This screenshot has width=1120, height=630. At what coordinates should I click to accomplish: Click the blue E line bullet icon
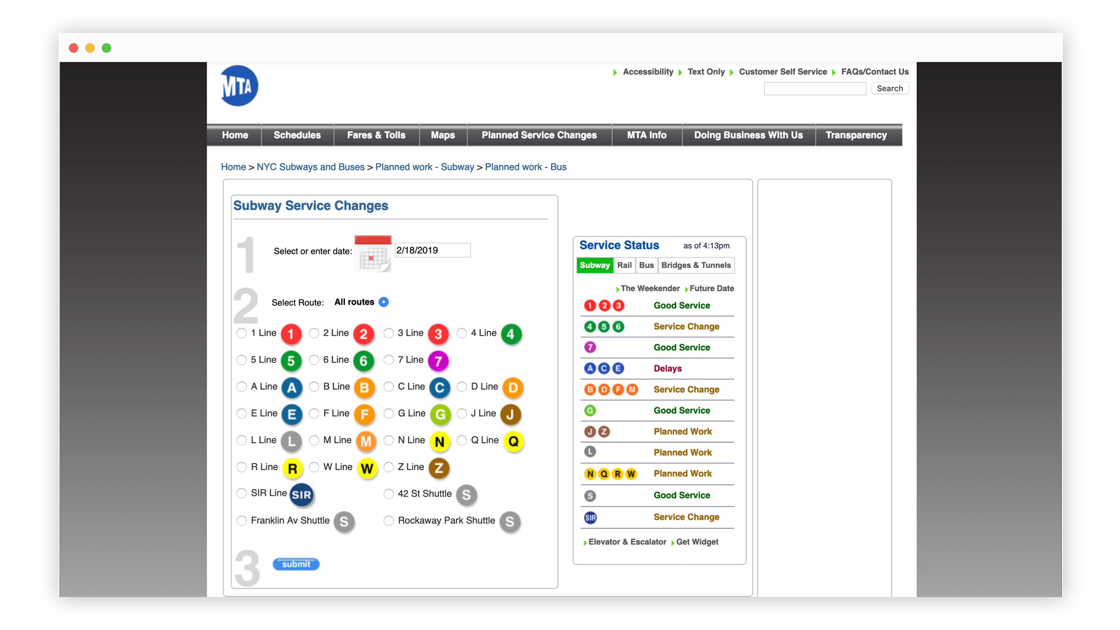point(292,414)
